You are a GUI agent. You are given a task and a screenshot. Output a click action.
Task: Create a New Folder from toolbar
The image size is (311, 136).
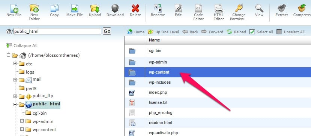click(34, 8)
